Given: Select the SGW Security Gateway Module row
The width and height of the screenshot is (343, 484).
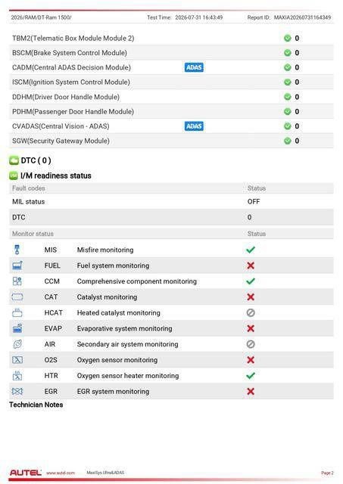Looking at the screenshot, I should [x=171, y=141].
